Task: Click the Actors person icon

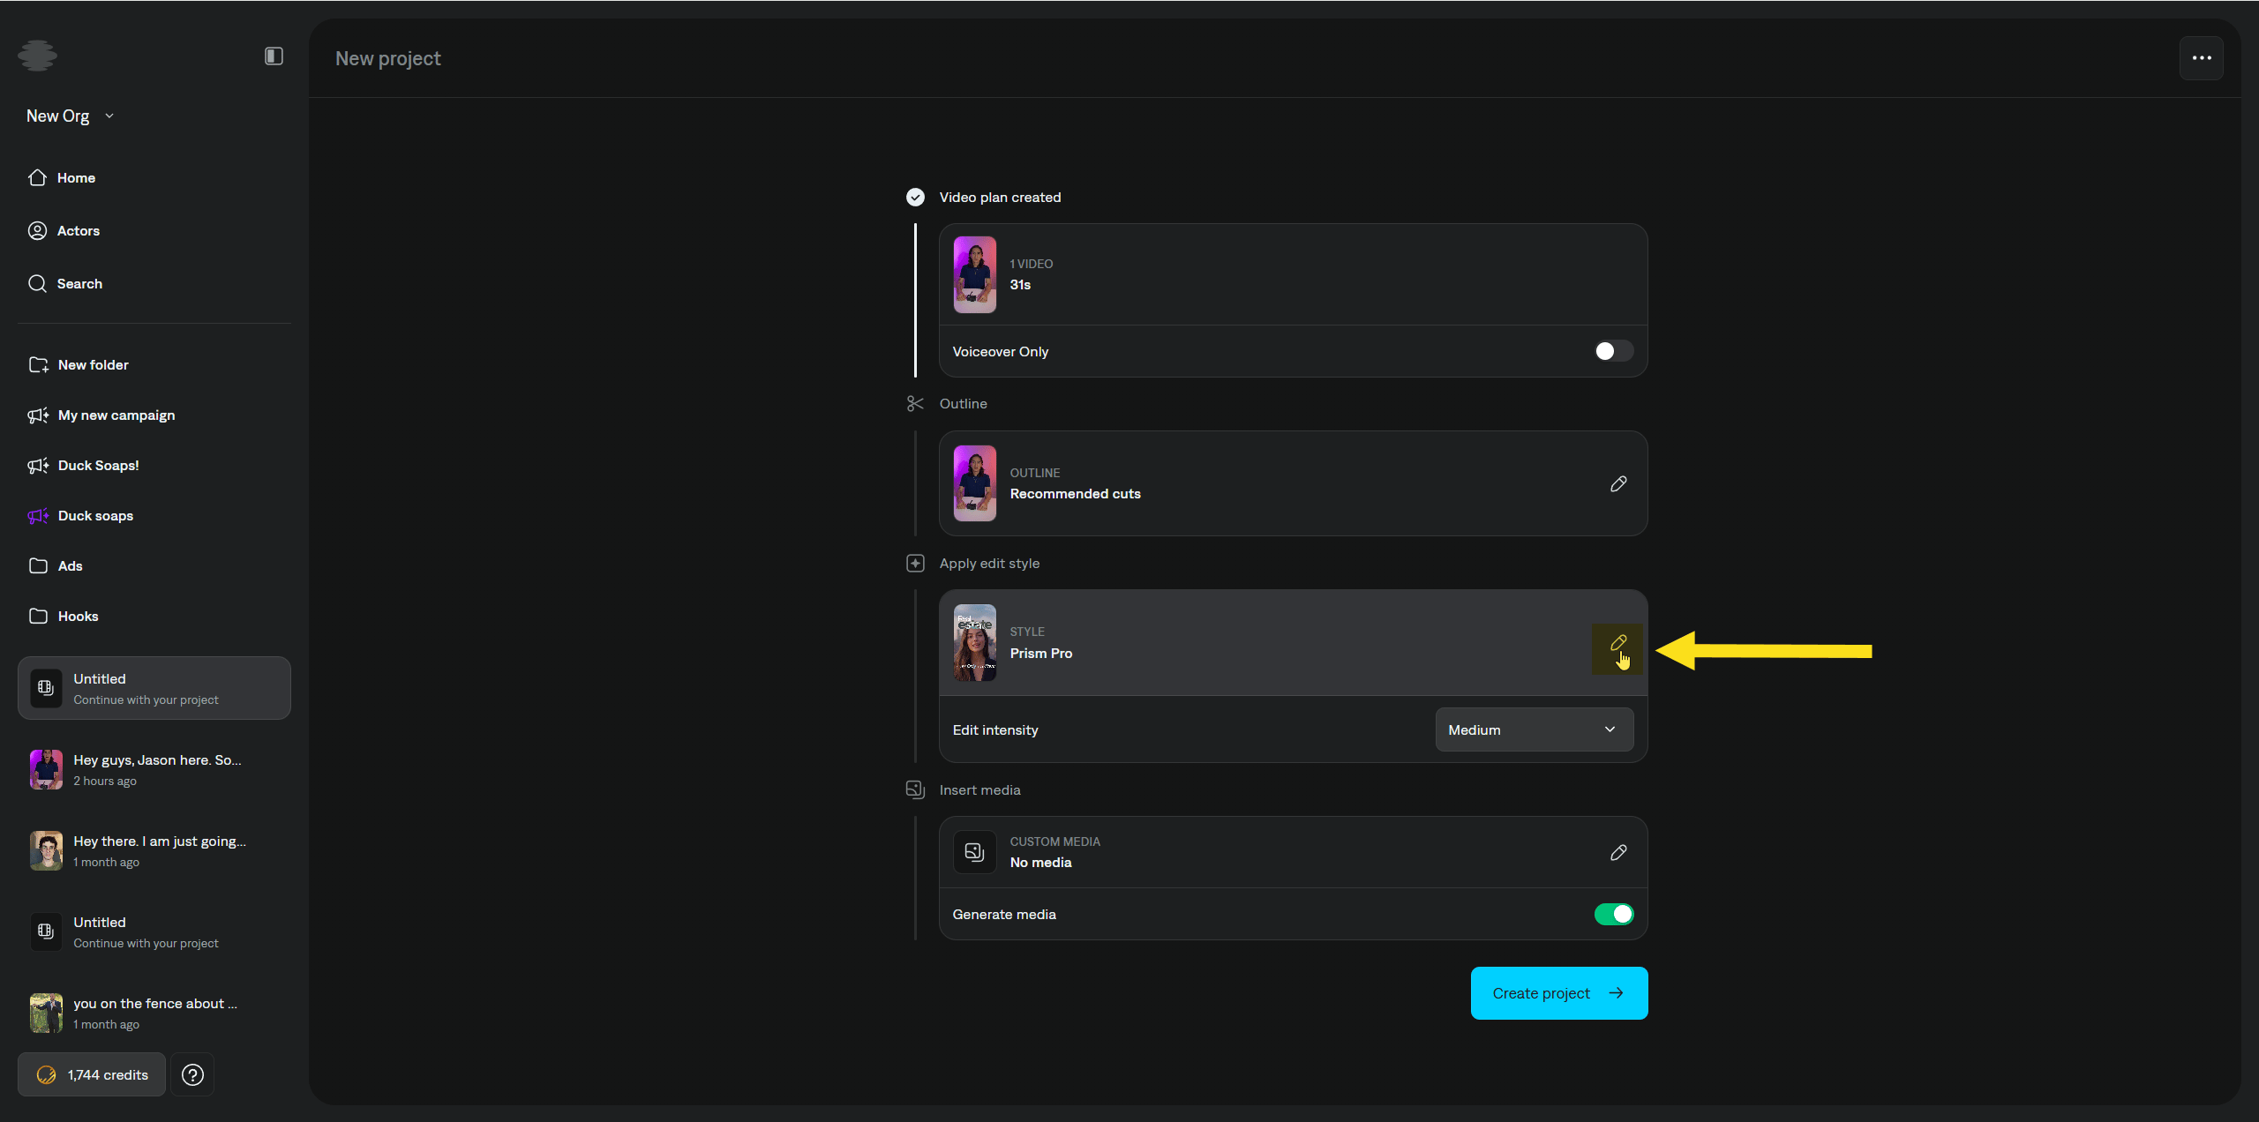Action: (37, 231)
